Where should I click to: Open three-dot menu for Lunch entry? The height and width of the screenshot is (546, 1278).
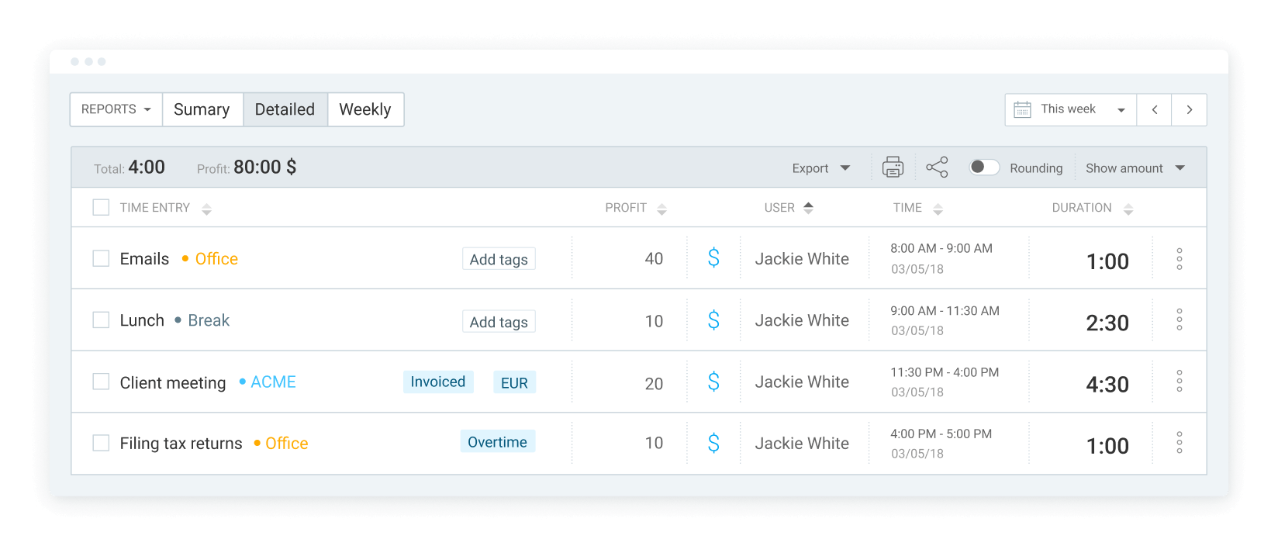point(1179,320)
